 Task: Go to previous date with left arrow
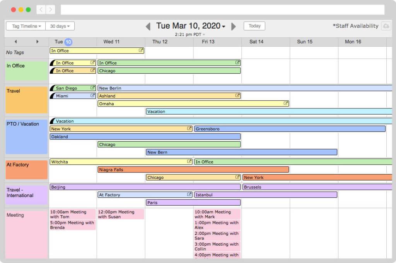click(148, 26)
